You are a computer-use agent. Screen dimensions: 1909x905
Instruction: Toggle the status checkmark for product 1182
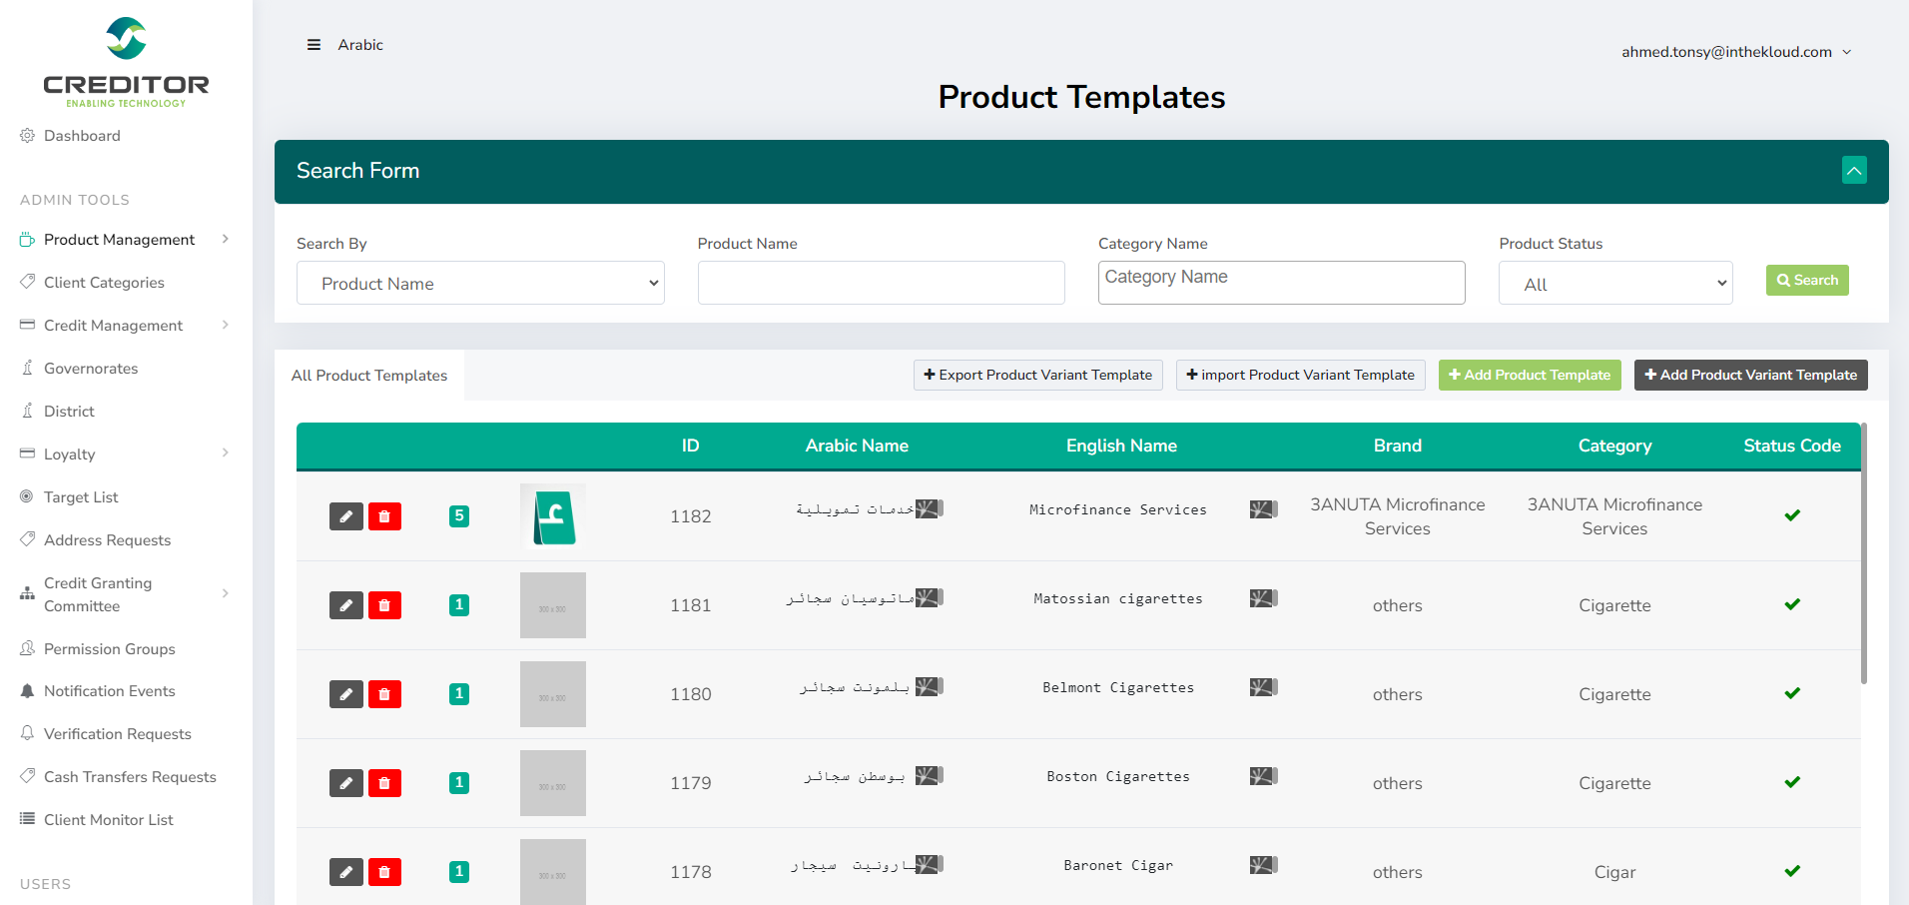coord(1792,515)
